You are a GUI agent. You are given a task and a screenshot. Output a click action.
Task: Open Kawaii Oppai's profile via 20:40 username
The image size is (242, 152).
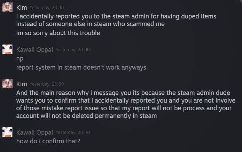coord(34,133)
